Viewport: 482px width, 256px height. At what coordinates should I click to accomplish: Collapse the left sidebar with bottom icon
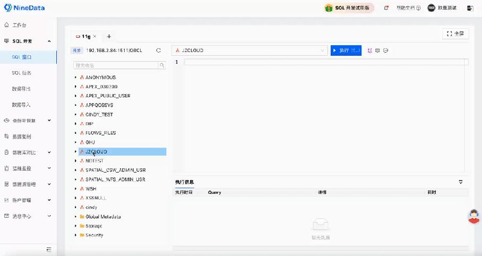pyautogui.click(x=49, y=250)
